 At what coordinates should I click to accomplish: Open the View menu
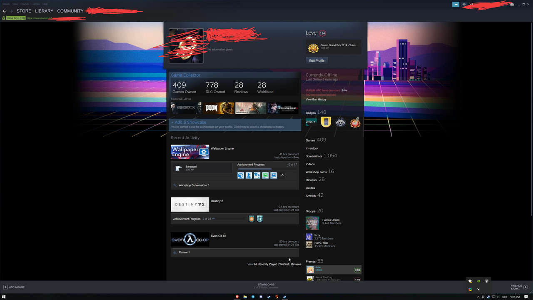pos(15,4)
